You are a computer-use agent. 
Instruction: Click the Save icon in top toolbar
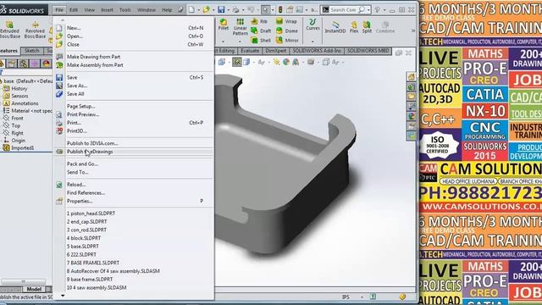click(221, 9)
